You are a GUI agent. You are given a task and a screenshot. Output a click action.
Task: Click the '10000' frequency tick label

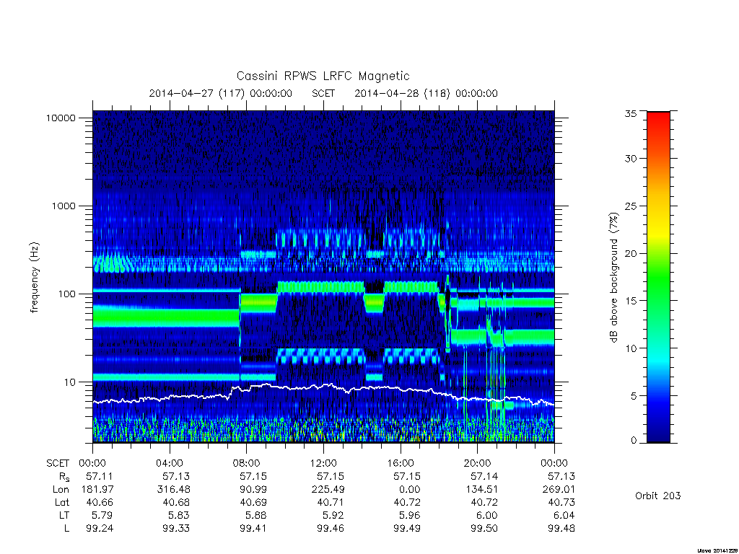(61, 118)
